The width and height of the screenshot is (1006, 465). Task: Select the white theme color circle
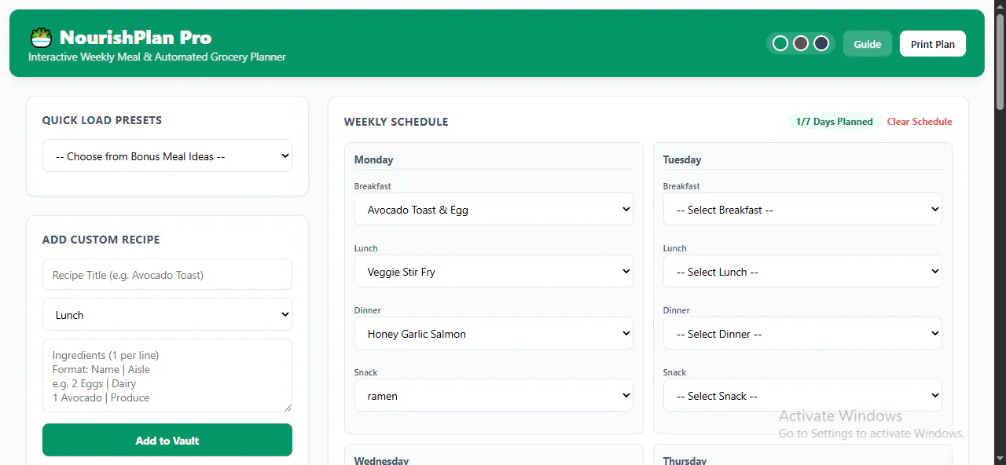click(x=780, y=43)
